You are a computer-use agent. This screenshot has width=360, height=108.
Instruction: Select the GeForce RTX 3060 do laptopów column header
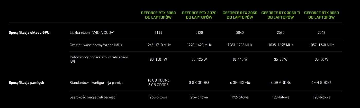(x=240, y=15)
